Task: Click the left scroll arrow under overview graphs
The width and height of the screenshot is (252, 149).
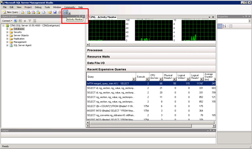Action: (88, 45)
